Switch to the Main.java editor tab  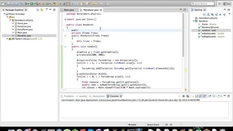coord(69,10)
